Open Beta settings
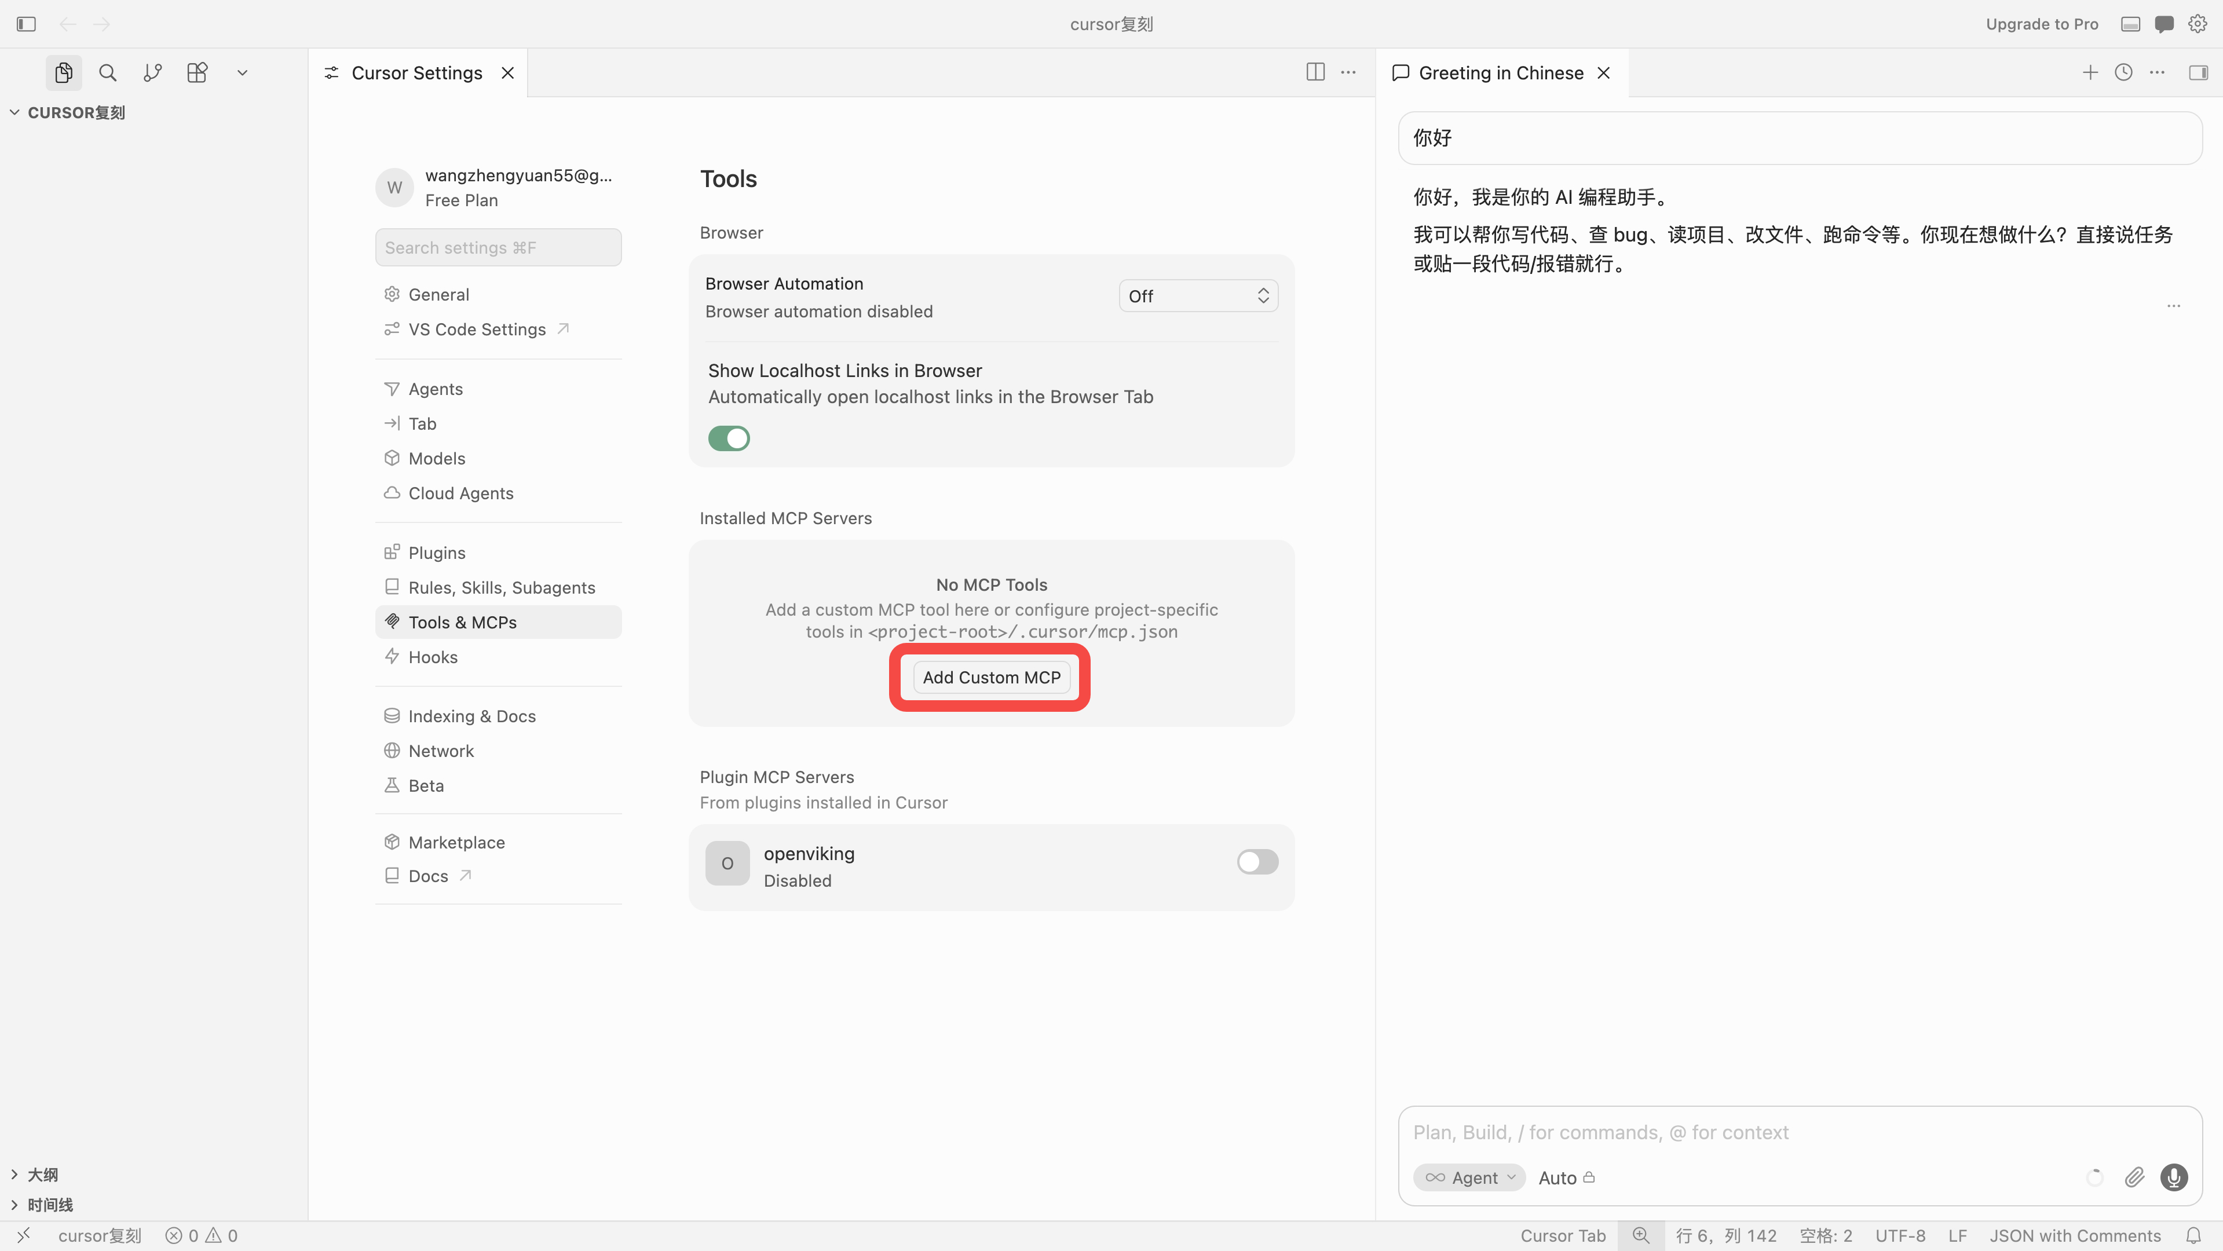 tap(498, 785)
